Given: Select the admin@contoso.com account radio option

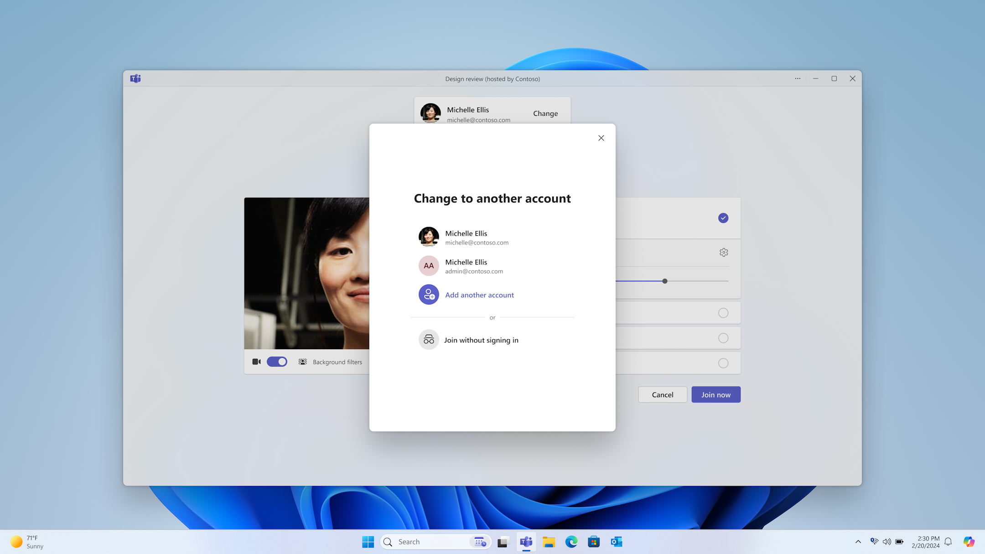Looking at the screenshot, I should [493, 265].
